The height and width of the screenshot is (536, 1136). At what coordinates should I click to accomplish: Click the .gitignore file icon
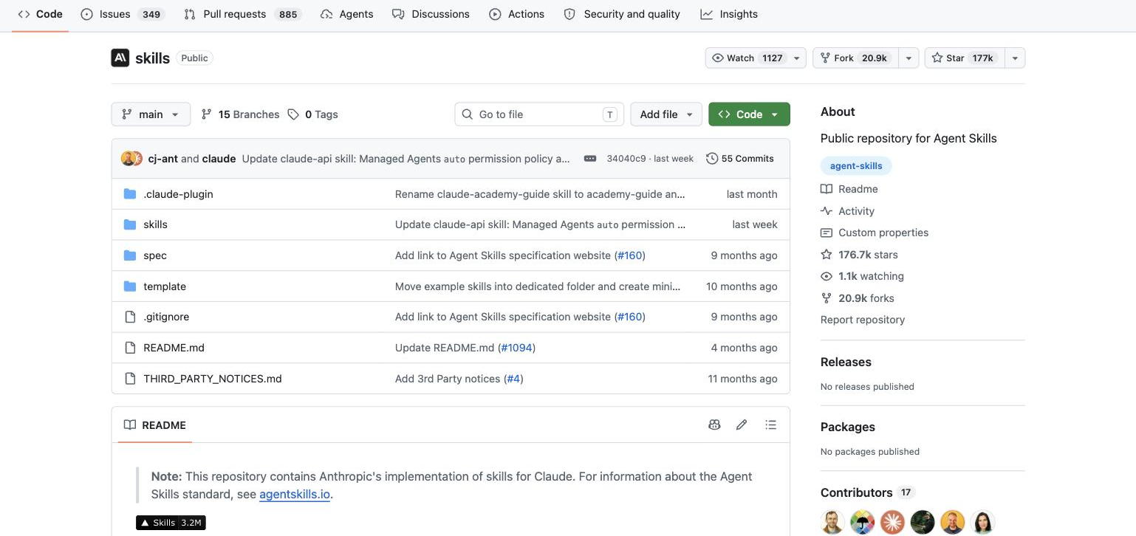(x=130, y=317)
